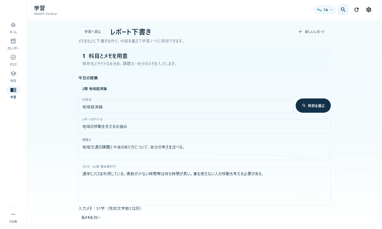Create a report with 新しいレポート
The width and height of the screenshot is (382, 229).
click(x=311, y=32)
